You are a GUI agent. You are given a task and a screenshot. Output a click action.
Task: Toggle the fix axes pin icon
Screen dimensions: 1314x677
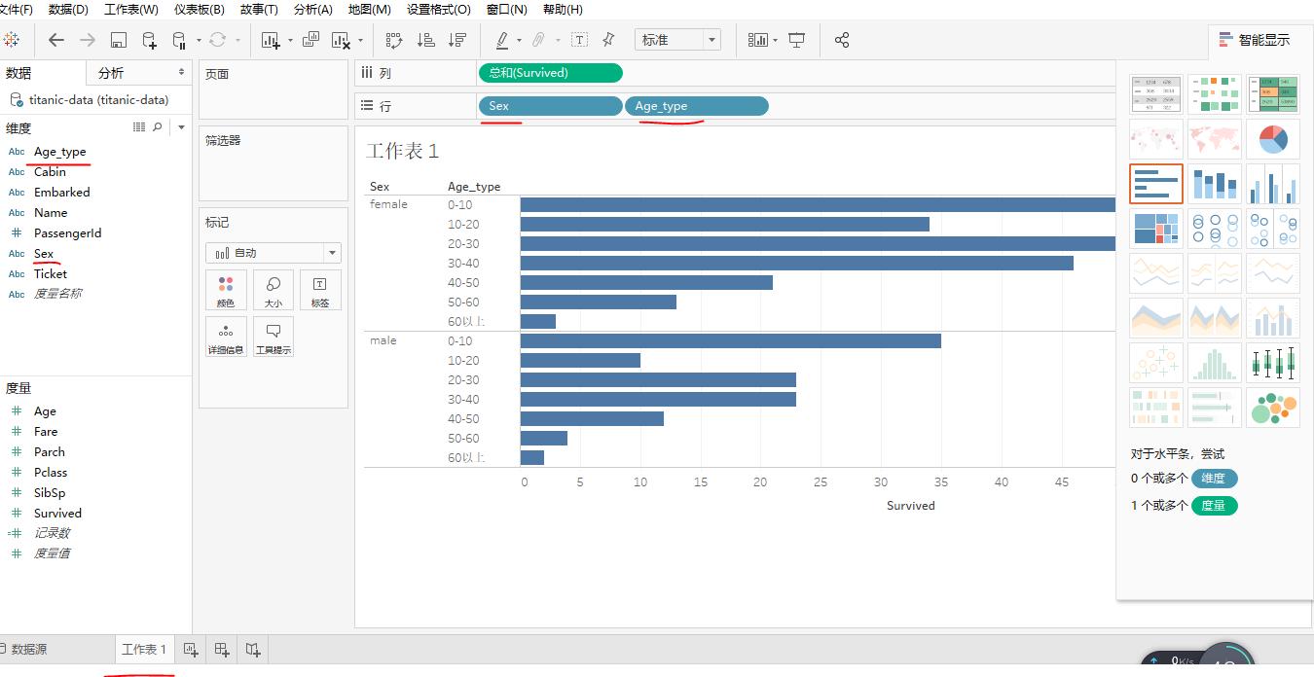point(608,40)
